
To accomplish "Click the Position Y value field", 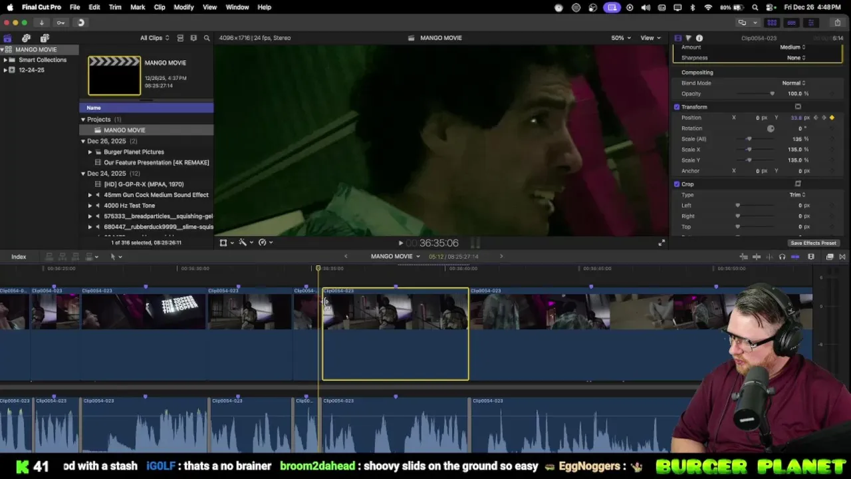I will pyautogui.click(x=796, y=118).
